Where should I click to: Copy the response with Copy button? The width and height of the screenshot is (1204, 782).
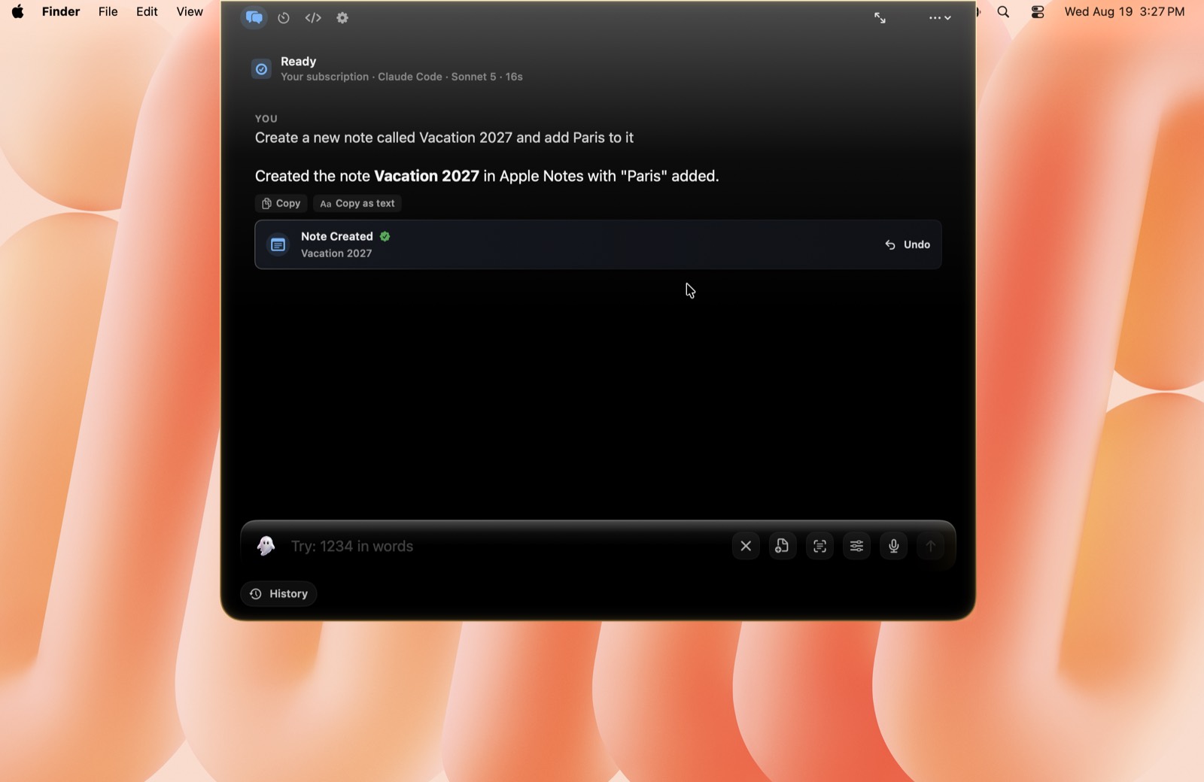tap(281, 204)
